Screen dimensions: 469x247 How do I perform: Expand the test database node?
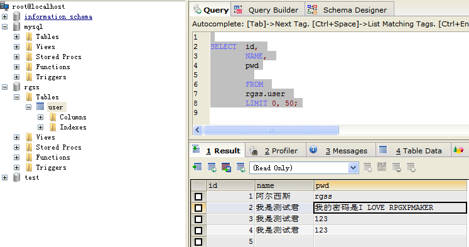5,177
